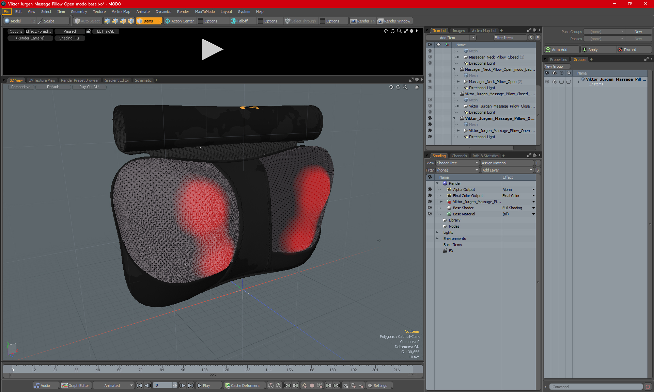Expand Lights in Shader Tree
Image resolution: width=654 pixels, height=392 pixels.
(x=437, y=232)
